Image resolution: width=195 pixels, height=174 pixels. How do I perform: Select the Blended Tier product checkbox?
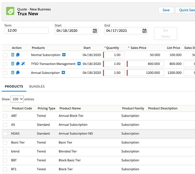coord(5,151)
